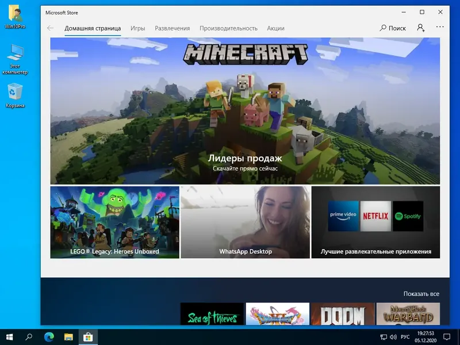Switch to the Развлечения tab
Viewport: 460px width, 345px height.
[x=172, y=28]
